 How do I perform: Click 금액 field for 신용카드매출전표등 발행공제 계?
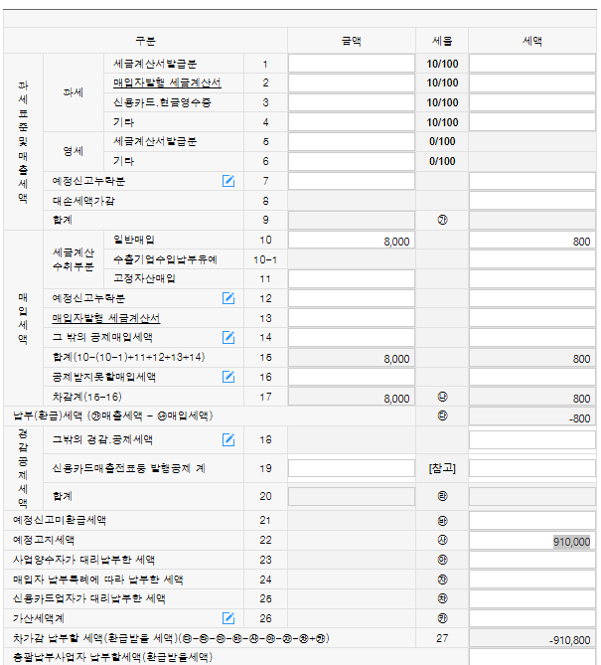point(351,468)
